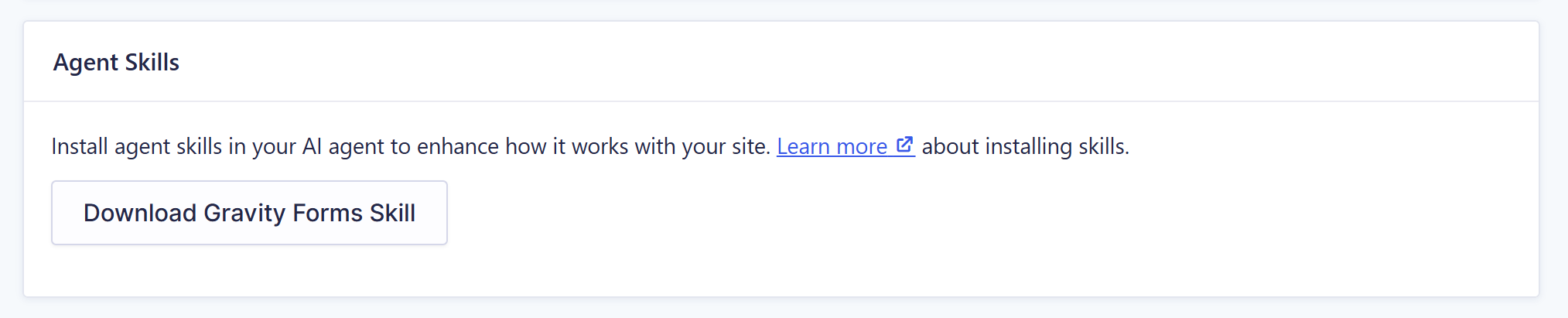This screenshot has height=318, width=1568.
Task: Open the Learn more link
Action: click(845, 146)
